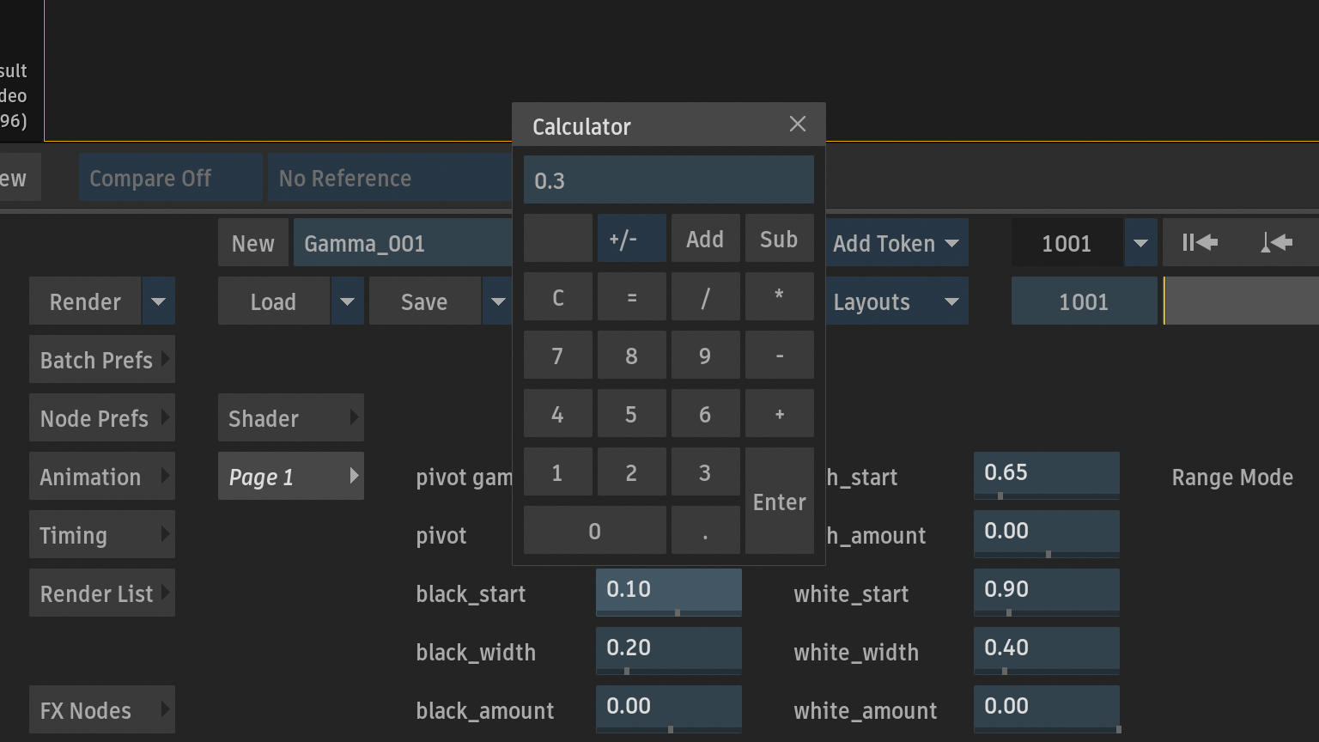Select the Shader tab

(291, 418)
